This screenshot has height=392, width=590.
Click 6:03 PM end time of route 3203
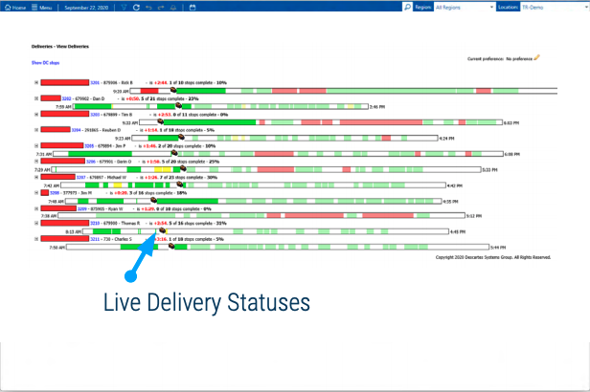coord(511,122)
